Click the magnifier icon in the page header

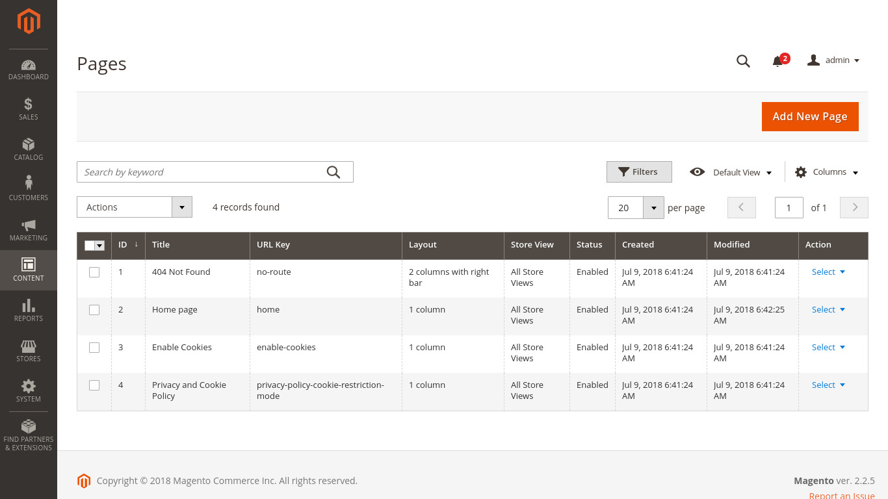(743, 61)
